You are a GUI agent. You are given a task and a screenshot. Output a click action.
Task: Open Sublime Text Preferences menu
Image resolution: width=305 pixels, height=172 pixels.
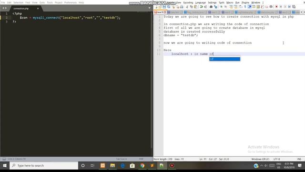tap(71, 2)
